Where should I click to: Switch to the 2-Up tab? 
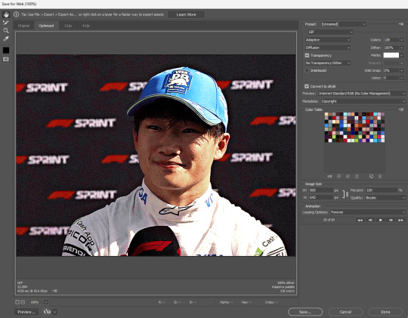[x=68, y=26]
